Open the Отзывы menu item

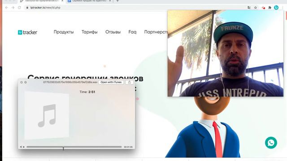[x=113, y=32]
